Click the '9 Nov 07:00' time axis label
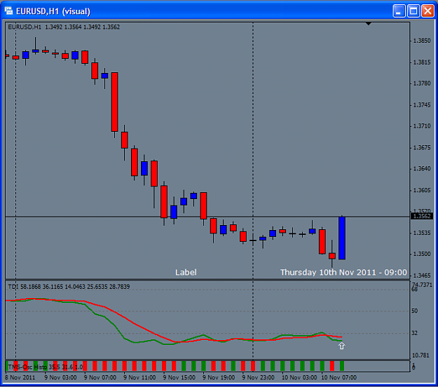The width and height of the screenshot is (438, 387). tap(100, 377)
